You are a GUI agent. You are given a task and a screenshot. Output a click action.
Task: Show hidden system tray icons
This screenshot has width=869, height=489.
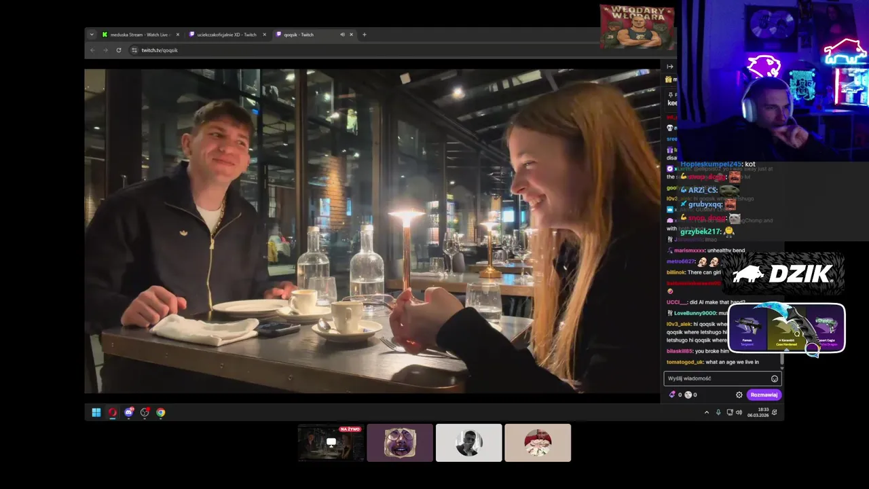pyautogui.click(x=707, y=412)
